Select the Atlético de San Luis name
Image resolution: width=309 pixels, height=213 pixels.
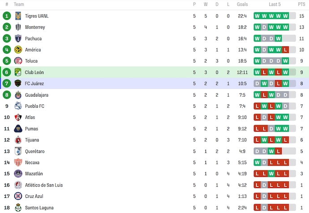tap(43, 185)
